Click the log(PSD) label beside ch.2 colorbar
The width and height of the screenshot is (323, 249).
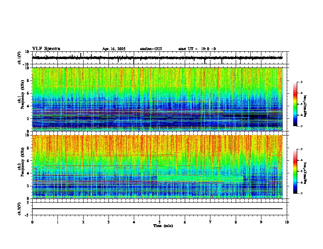tap(305, 173)
